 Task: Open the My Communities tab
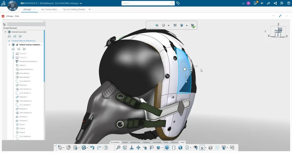(49, 9)
